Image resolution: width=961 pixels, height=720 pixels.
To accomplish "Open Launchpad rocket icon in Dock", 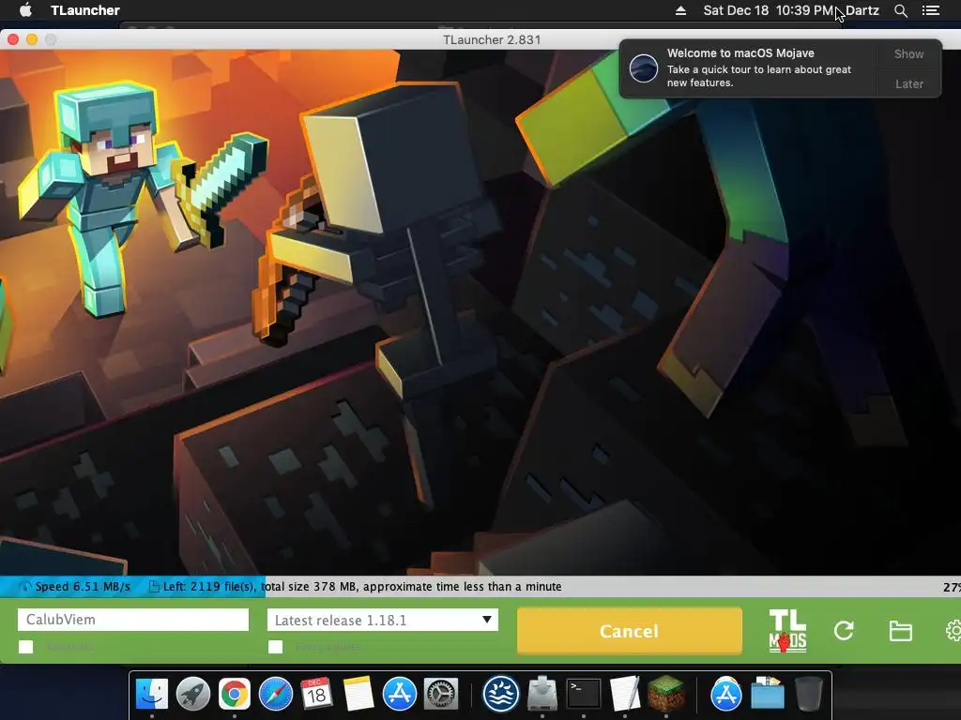I will 193,695.
